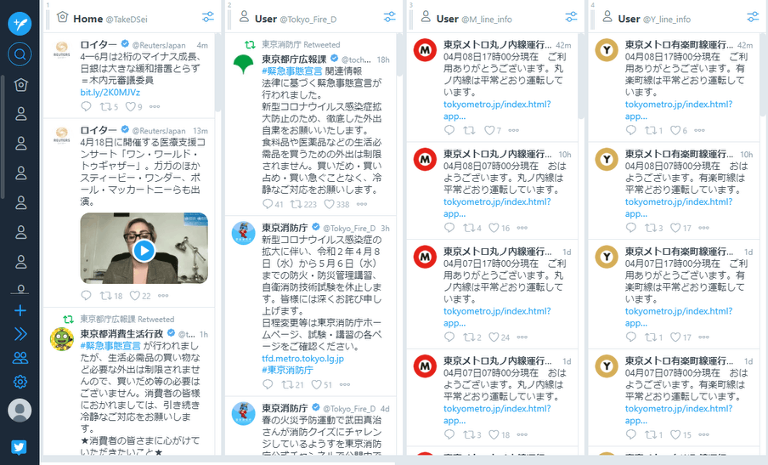The image size is (768, 465).
Task: Play the video in Reuters tweet
Action: (x=144, y=251)
